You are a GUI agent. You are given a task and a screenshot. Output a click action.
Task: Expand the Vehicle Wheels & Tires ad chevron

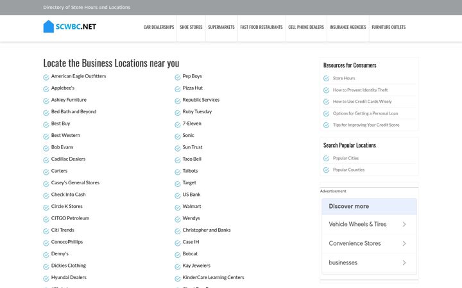tap(404, 224)
